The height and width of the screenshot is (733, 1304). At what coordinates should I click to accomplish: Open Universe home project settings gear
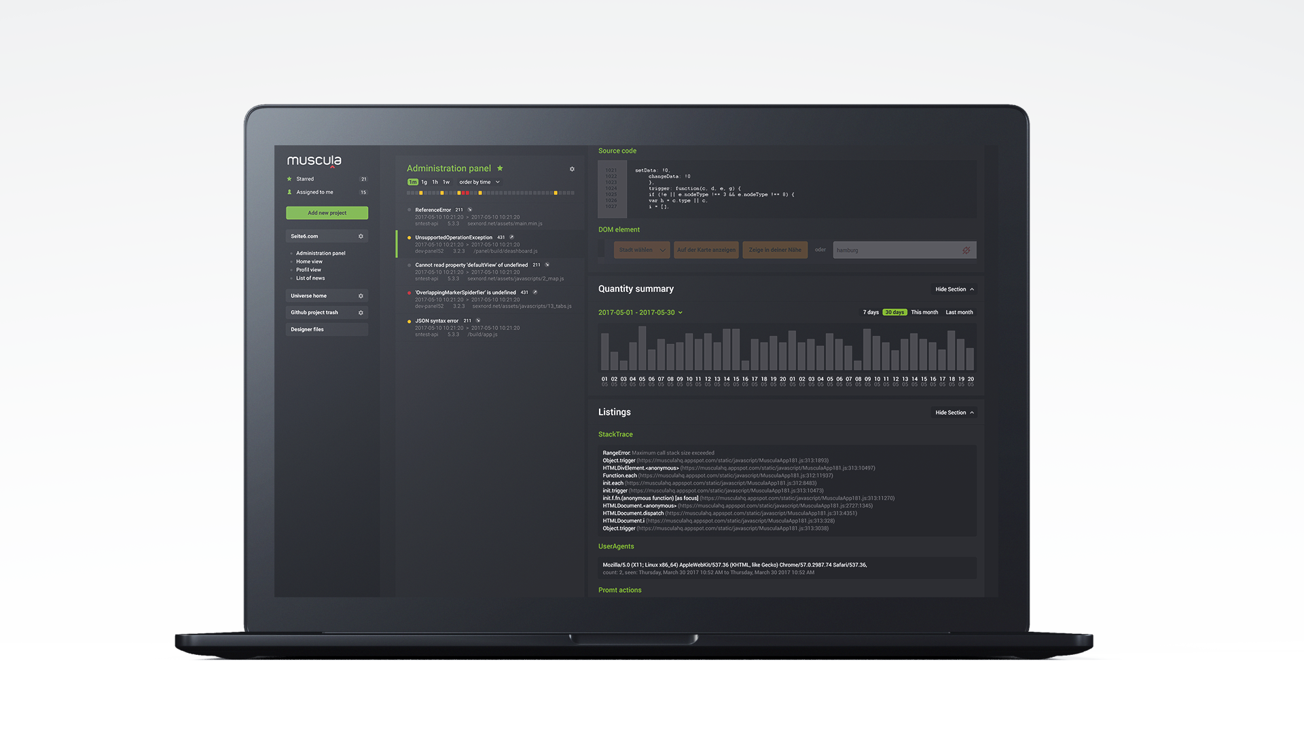pyautogui.click(x=361, y=296)
